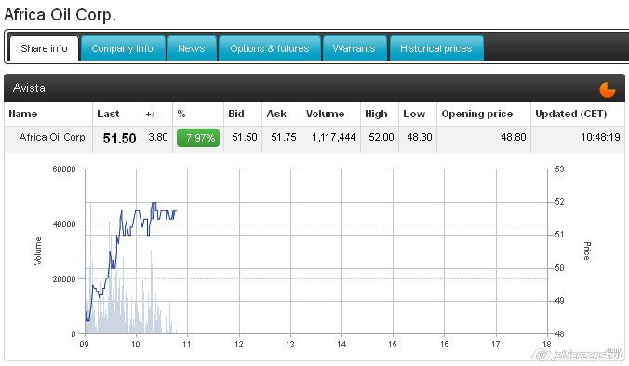629x366 pixels.
Task: Switch to the News tab
Action: click(192, 48)
